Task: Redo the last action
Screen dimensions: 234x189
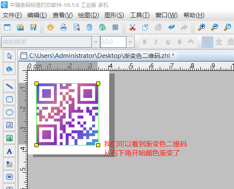Action: (x=184, y=27)
